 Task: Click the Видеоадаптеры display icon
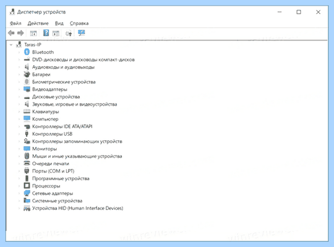[x=27, y=89]
